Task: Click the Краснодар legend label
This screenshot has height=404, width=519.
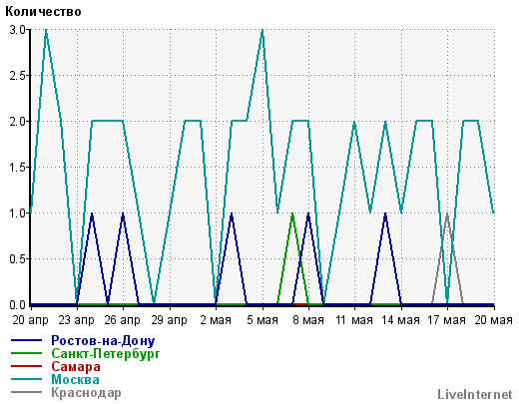Action: (86, 393)
